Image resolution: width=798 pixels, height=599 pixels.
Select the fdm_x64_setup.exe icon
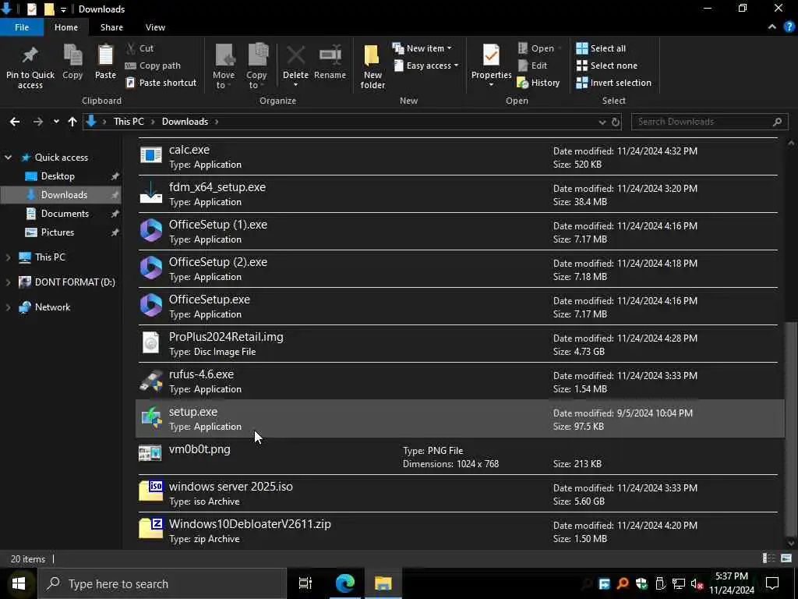pos(151,194)
